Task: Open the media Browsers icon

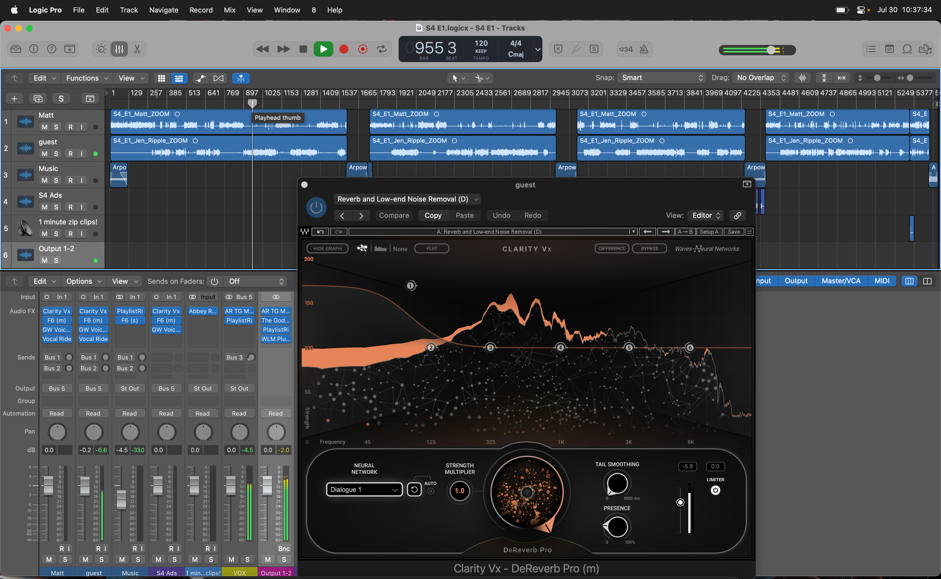Action: click(x=925, y=49)
